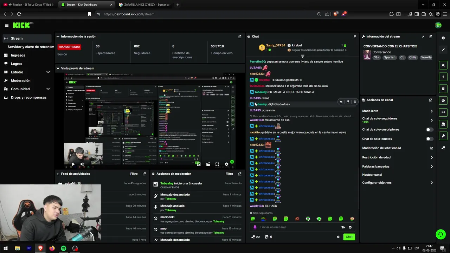This screenshot has height=253, width=450.
Task: Open Spotify from the taskbar
Action: point(63,248)
